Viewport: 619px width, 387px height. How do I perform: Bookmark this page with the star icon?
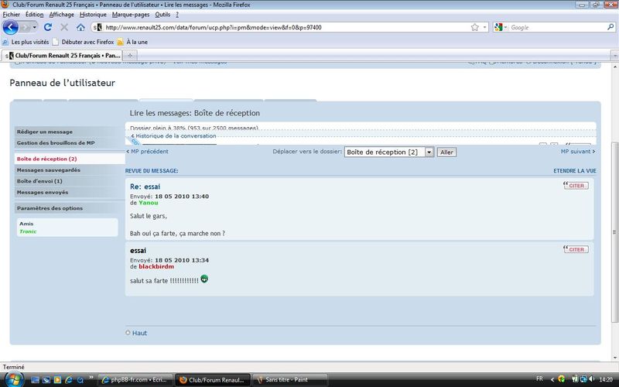pyautogui.click(x=474, y=27)
